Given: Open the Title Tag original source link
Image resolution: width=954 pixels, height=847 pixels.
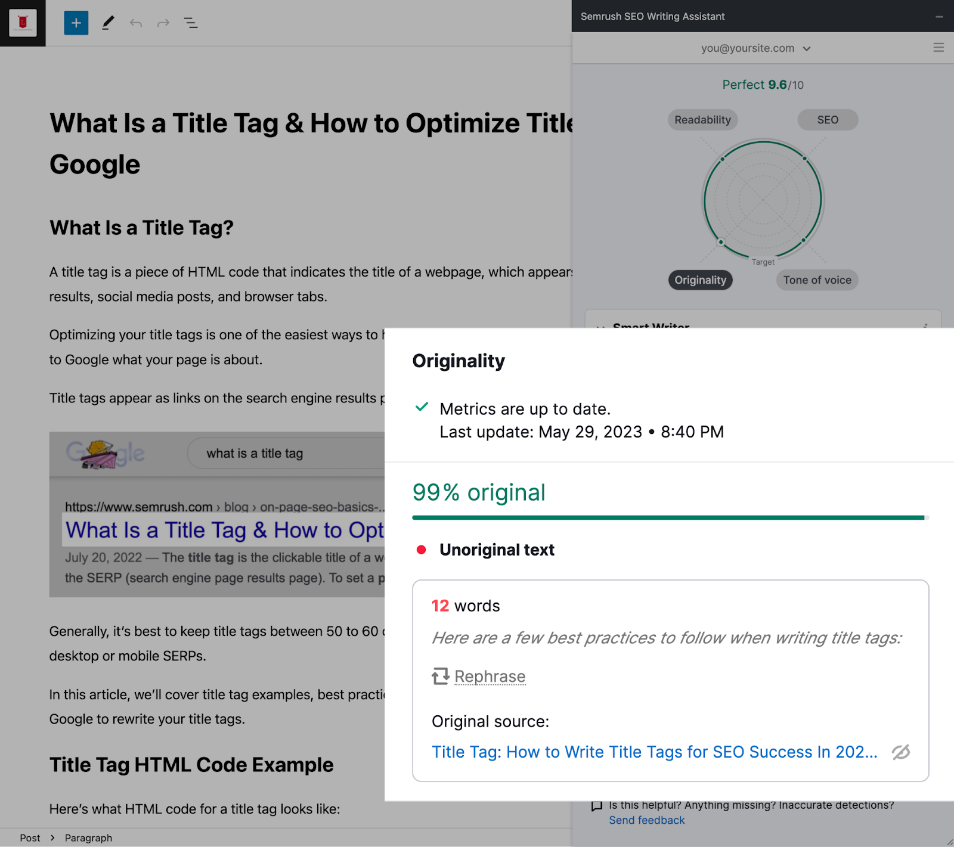Looking at the screenshot, I should [x=654, y=752].
